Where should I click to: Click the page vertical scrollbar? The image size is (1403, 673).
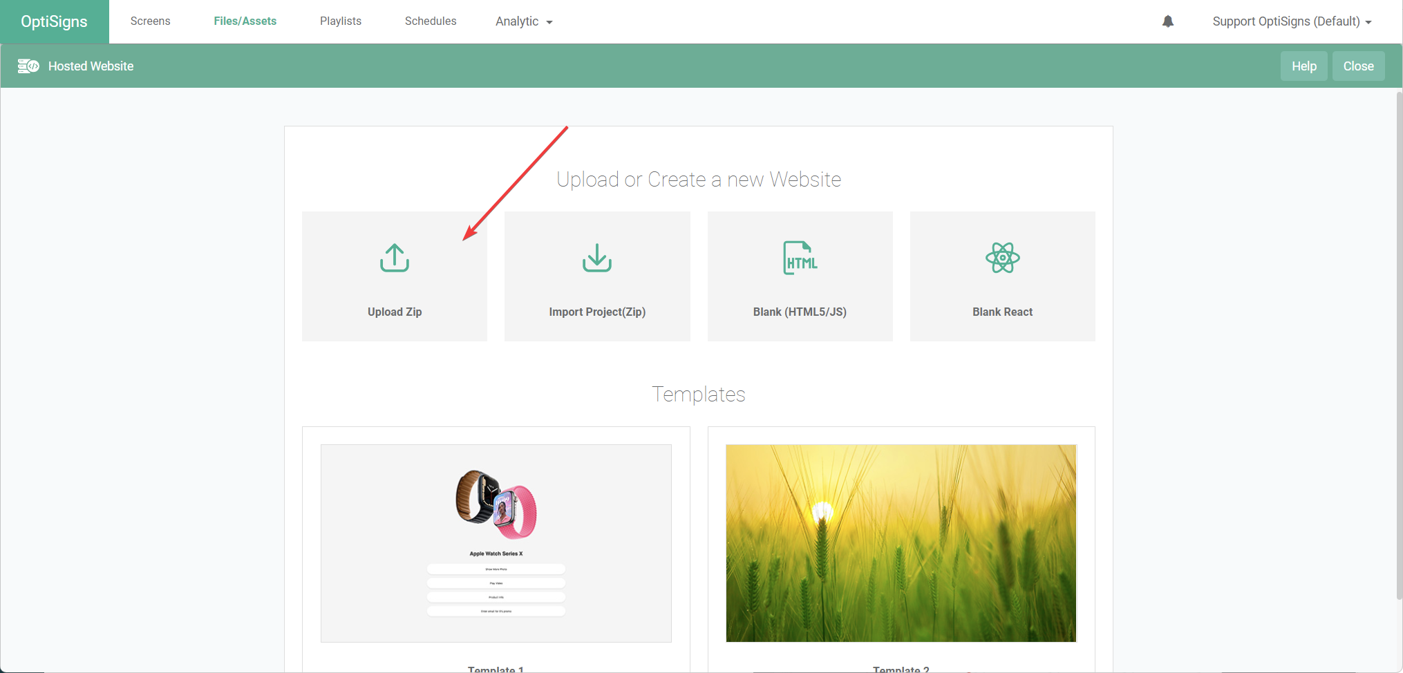coord(1399,345)
